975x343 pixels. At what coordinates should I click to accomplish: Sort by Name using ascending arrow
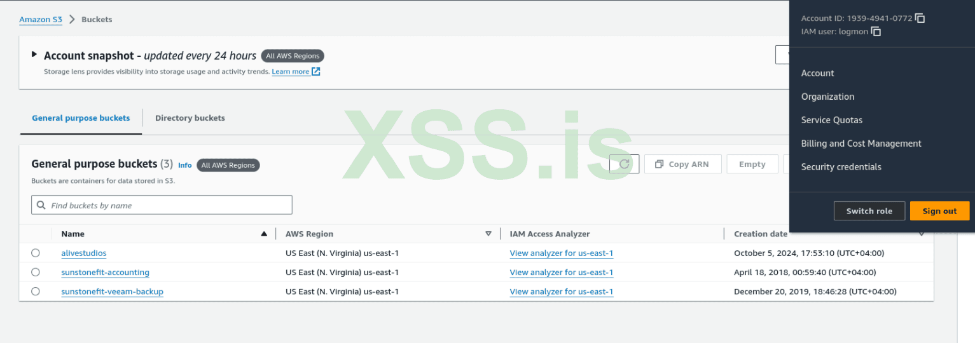(x=264, y=234)
